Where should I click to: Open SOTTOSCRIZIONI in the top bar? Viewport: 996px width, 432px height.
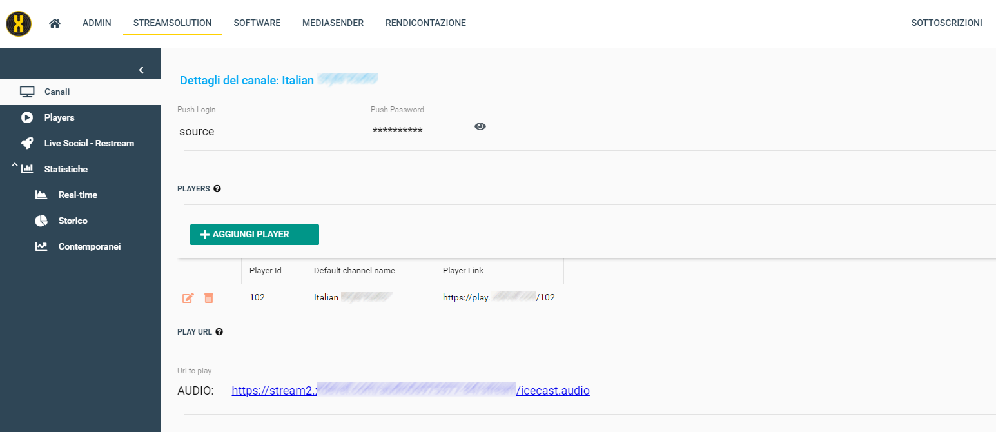(x=946, y=23)
